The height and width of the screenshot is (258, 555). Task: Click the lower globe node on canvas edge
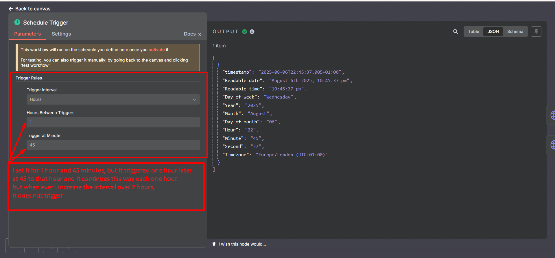(x=552, y=144)
